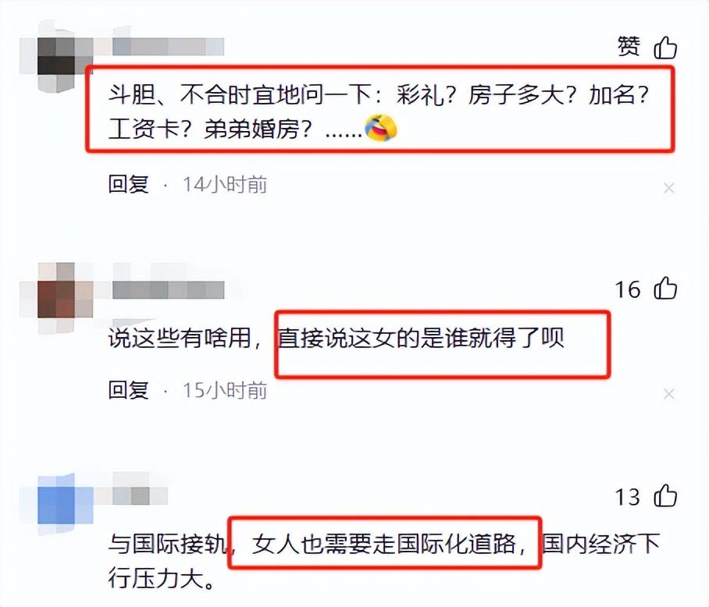This screenshot has height=607, width=709.
Task: Open first commenter's blurred username
Action: point(168,47)
